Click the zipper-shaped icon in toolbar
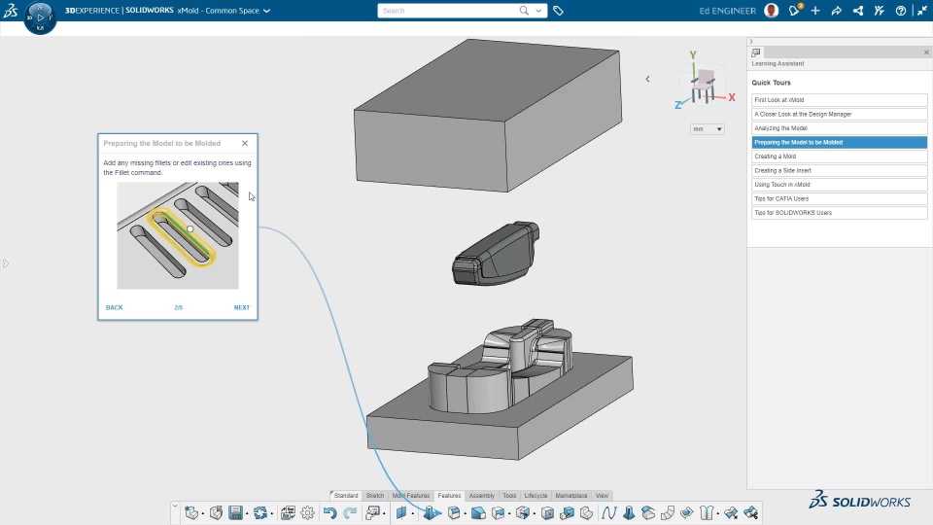The height and width of the screenshot is (525, 933). coord(707,512)
